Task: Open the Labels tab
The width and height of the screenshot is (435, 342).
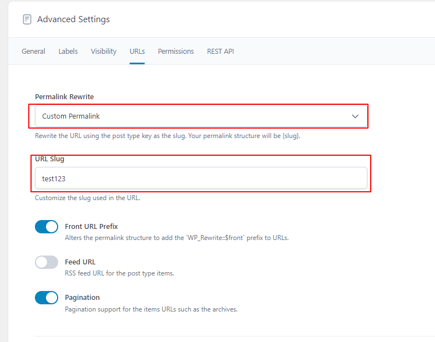Action: pos(68,52)
